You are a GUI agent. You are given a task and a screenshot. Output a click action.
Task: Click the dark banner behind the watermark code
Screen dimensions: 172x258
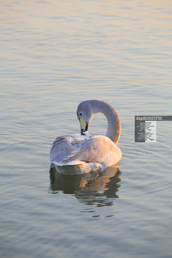point(153,118)
